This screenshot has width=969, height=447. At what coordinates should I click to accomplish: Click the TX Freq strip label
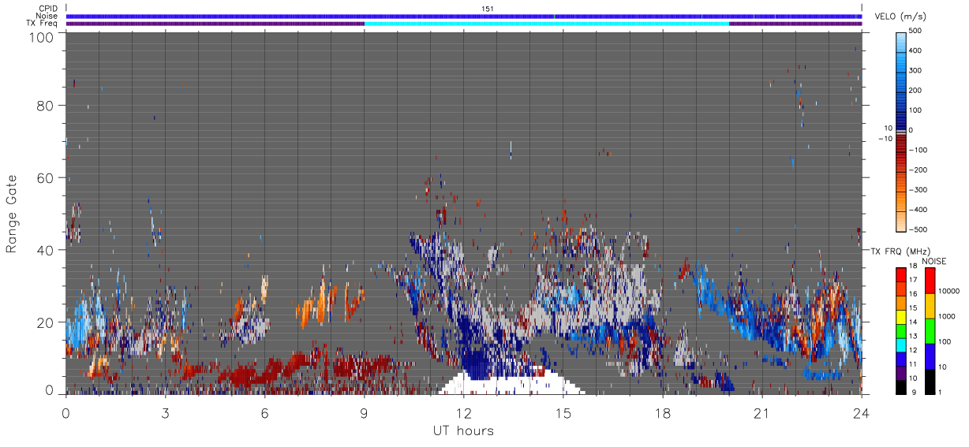(42, 24)
